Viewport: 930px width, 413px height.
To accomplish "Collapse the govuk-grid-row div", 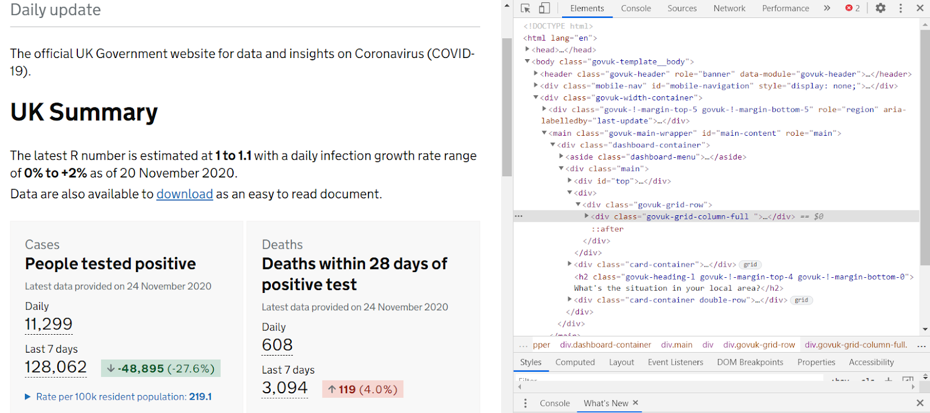I will (x=578, y=204).
